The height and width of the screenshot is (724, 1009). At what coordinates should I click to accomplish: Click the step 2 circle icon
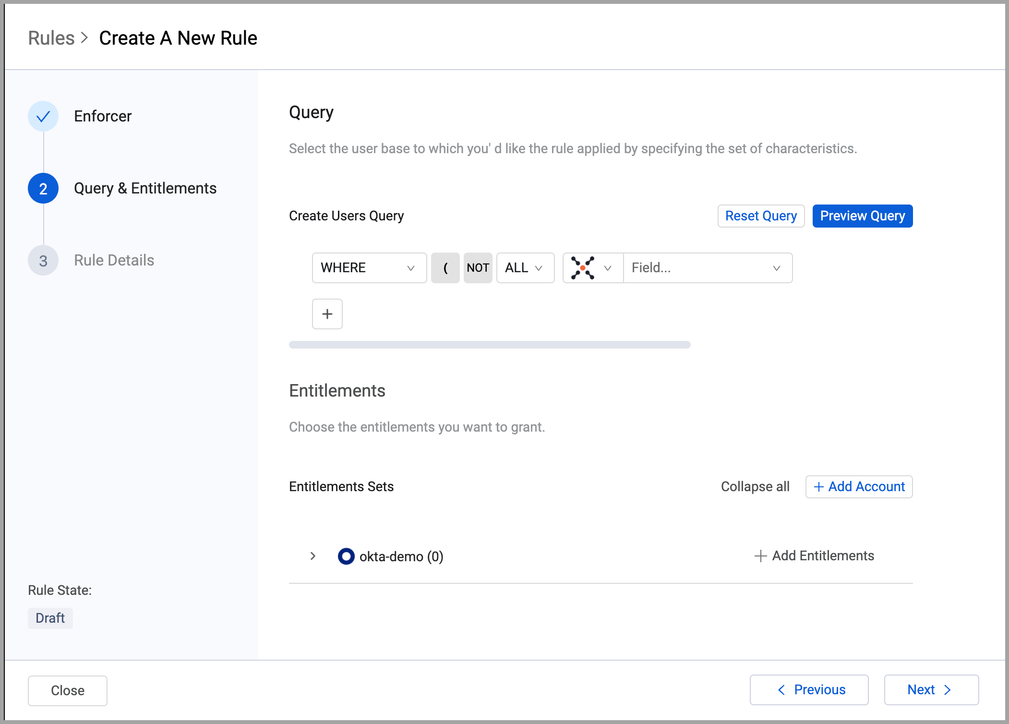[43, 188]
